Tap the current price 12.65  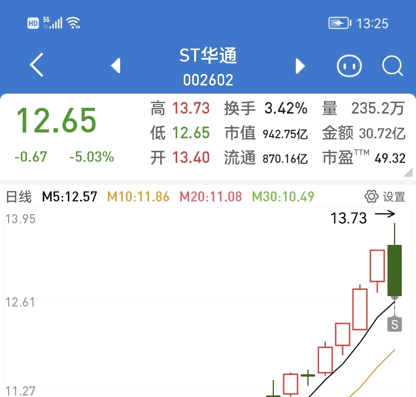click(x=56, y=121)
